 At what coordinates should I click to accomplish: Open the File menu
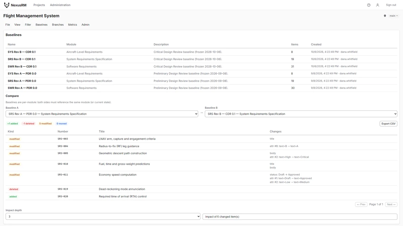[8, 25]
